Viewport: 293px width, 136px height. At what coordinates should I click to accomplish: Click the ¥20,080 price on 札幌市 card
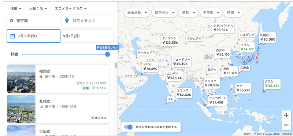tap(99, 118)
